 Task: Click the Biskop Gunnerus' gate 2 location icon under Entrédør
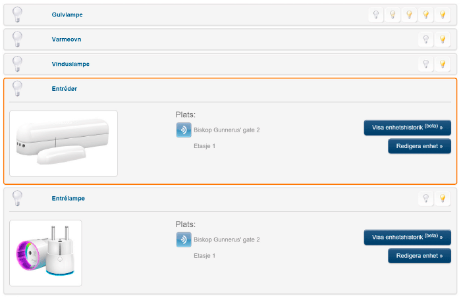(183, 130)
